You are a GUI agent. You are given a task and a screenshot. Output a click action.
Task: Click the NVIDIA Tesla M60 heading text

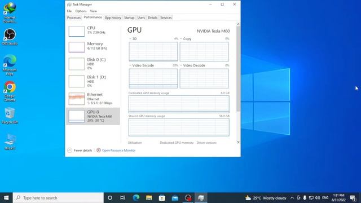(x=213, y=31)
